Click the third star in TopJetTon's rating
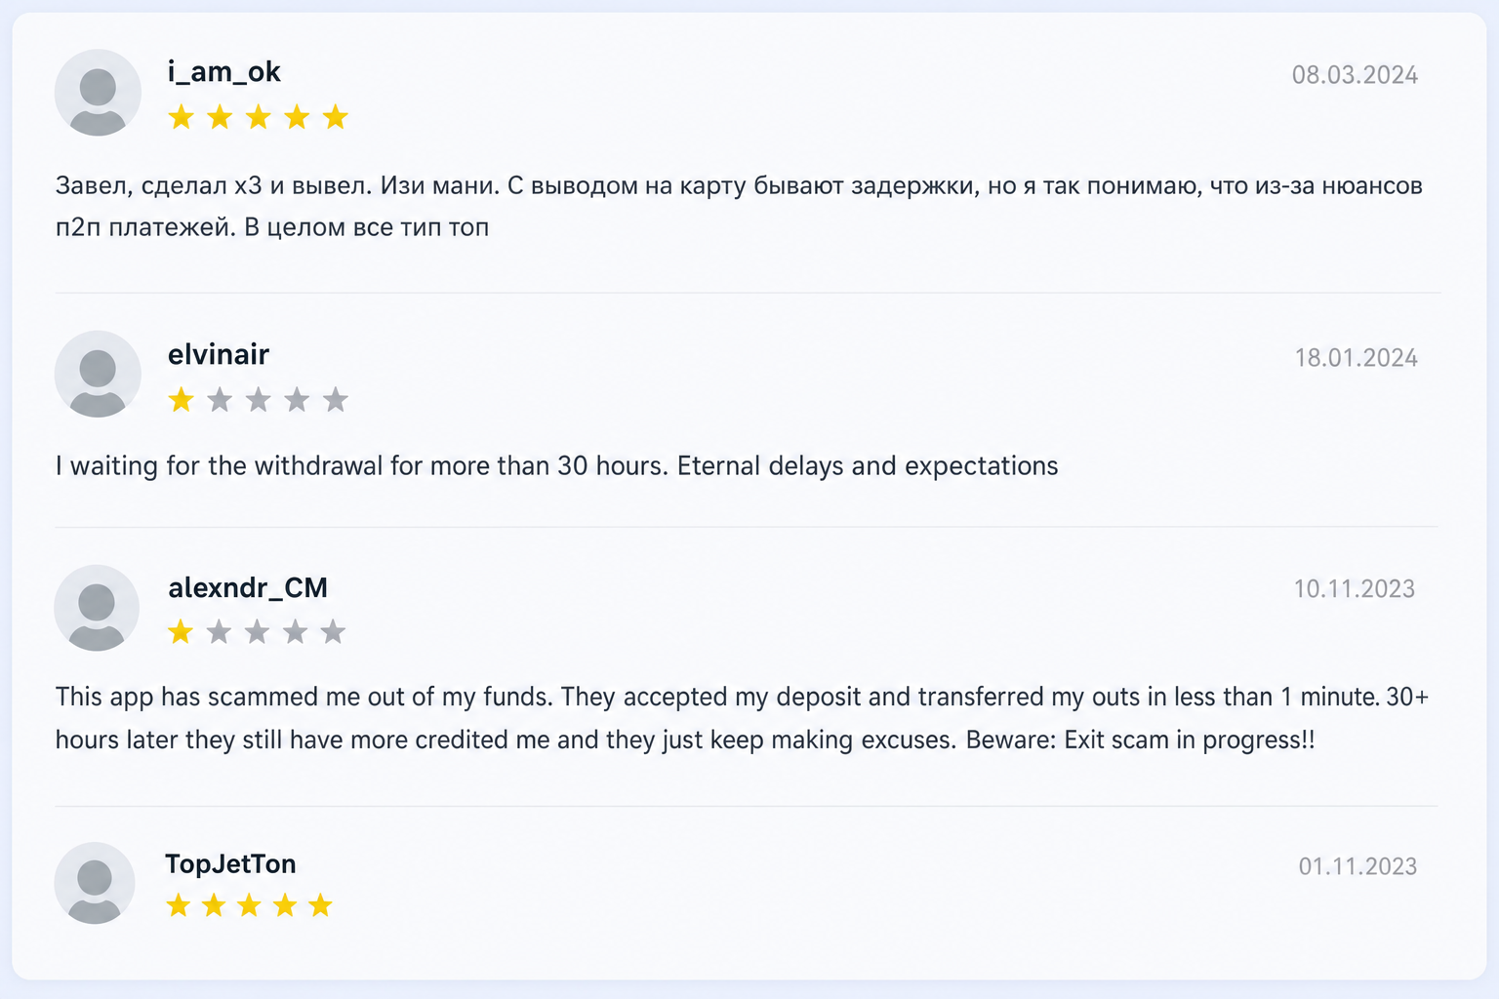This screenshot has height=999, width=1499. coord(249,905)
